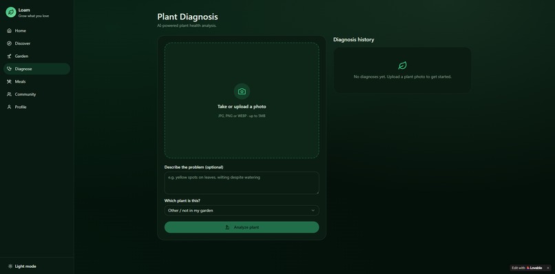This screenshot has height=274, width=555.
Task: Click 'Describe the problem (optional)' label
Action: [x=193, y=167]
